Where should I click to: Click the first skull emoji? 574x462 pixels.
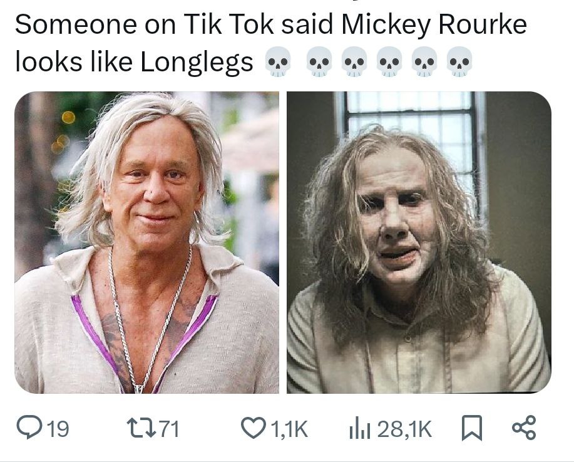(x=278, y=61)
